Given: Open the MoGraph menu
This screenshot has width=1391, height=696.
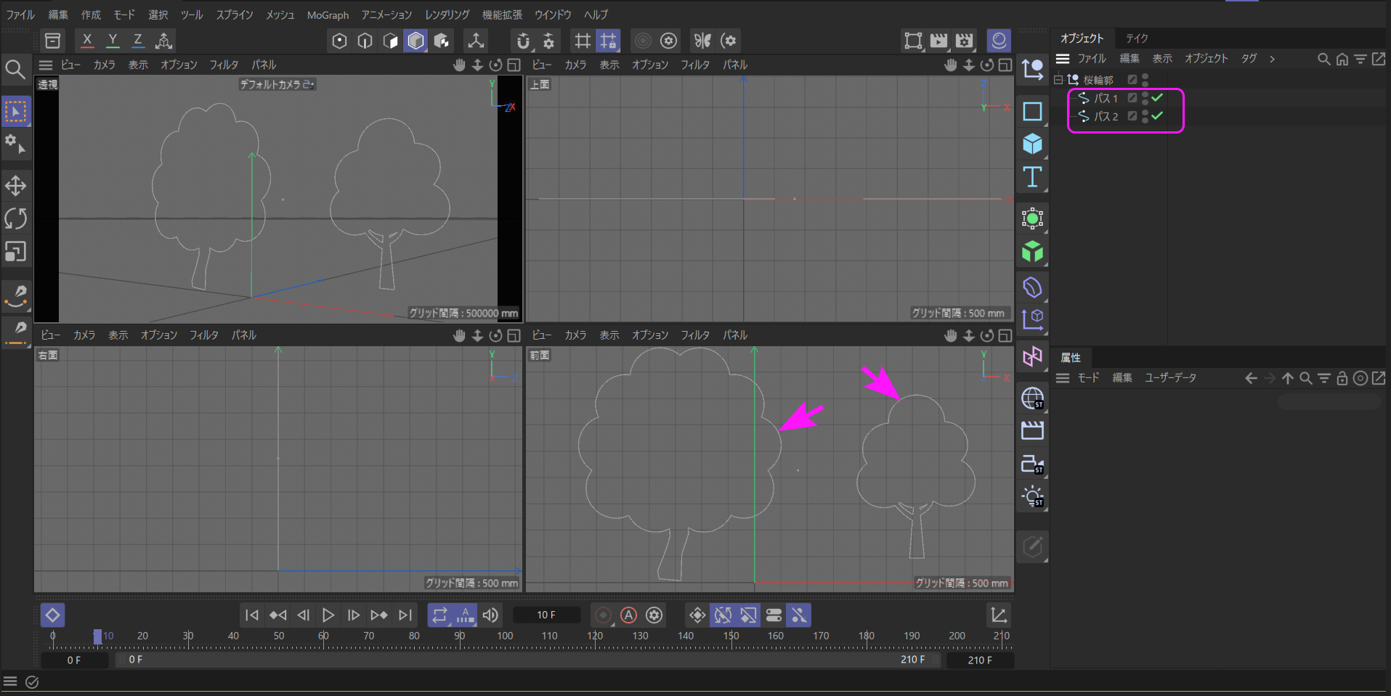Looking at the screenshot, I should click(328, 15).
